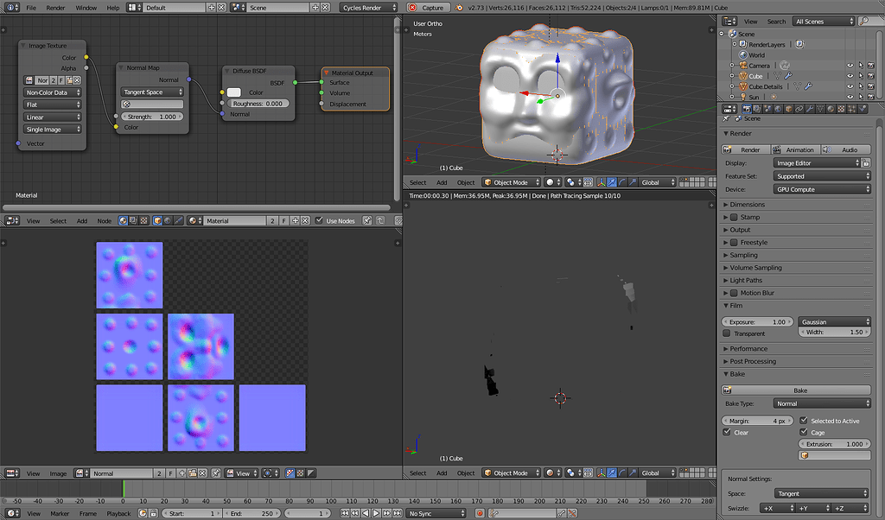Click the Audio render button
Viewport: 885px width, 520px height.
click(846, 149)
